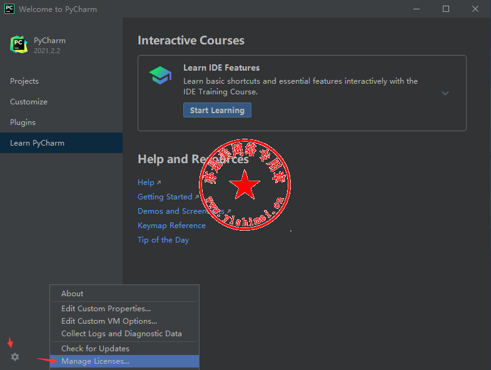
Task: Click the PyCharm icon in the title bar
Action: pyautogui.click(x=9, y=9)
